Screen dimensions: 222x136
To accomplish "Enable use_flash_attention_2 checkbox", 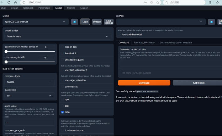I will click(x=62, y=70).
